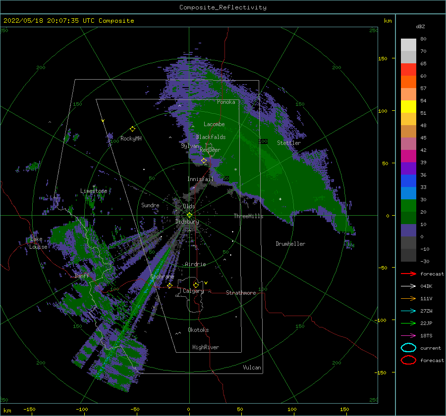Screen dimensions: 446x416
Task: Click boxed 100 range label beside Stettler
Action: pyautogui.click(x=263, y=141)
